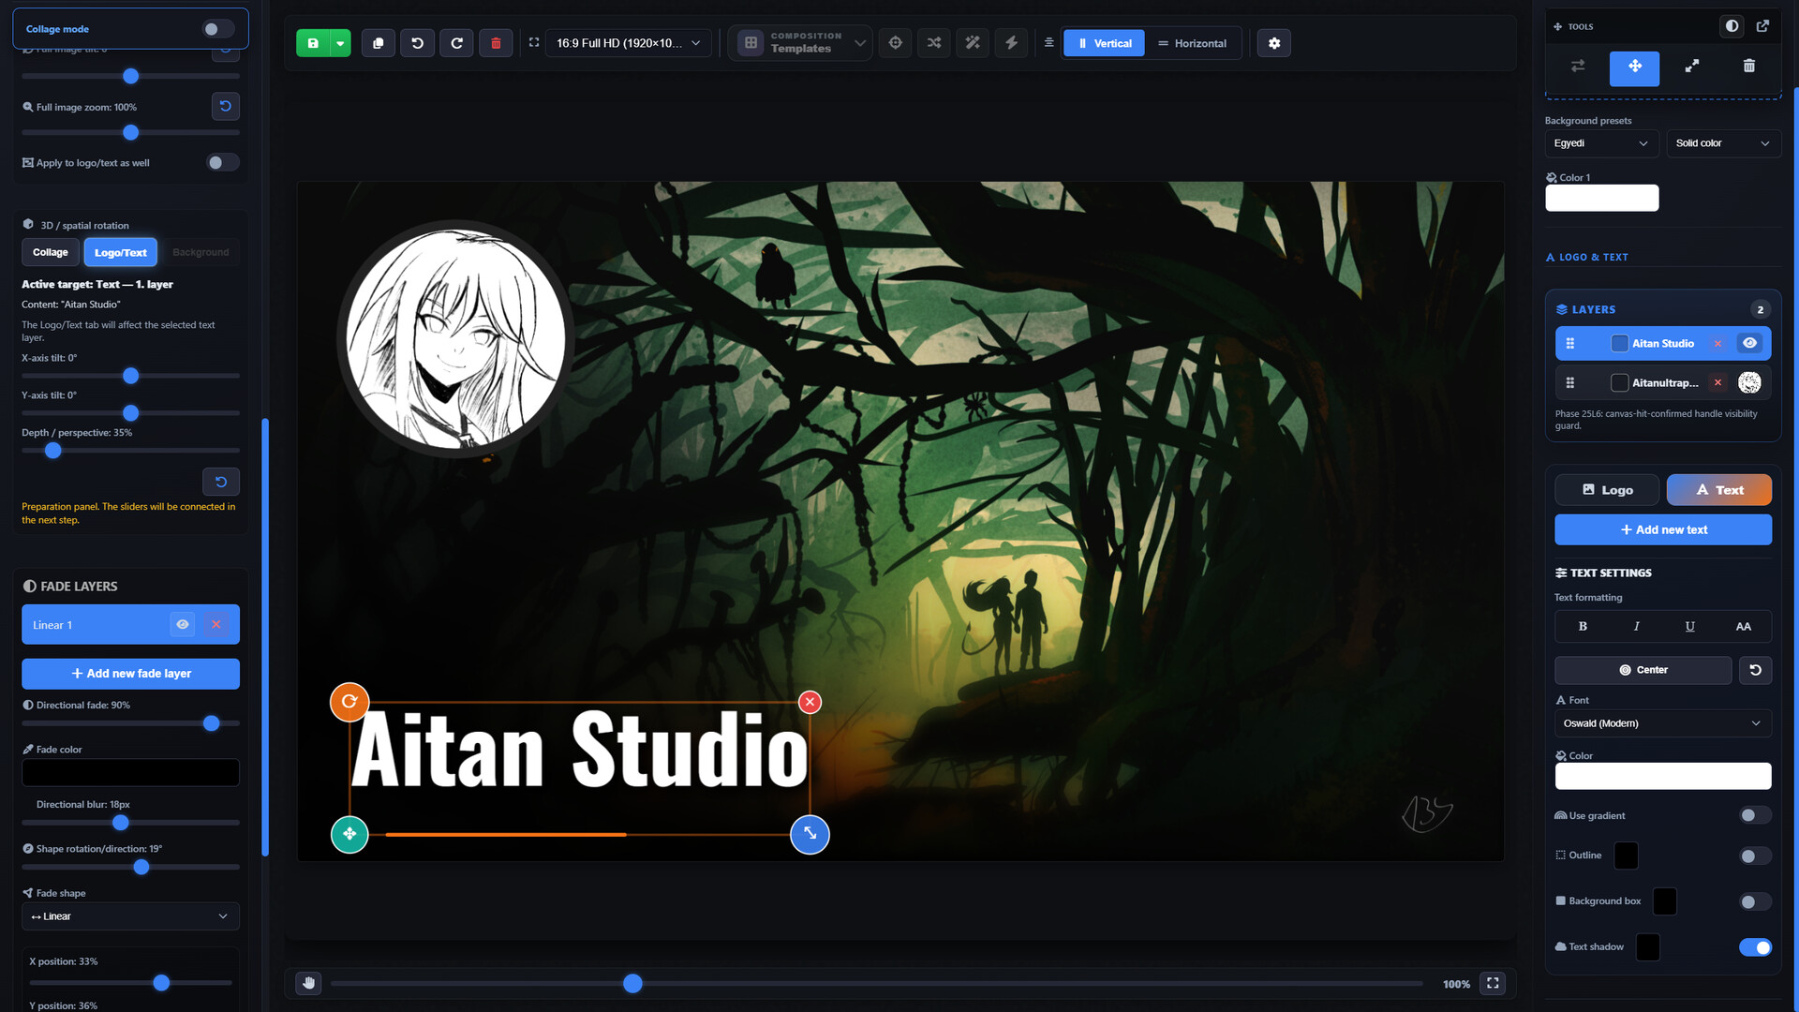
Task: Adjust Depth / perspective slider handle
Action: tap(53, 451)
